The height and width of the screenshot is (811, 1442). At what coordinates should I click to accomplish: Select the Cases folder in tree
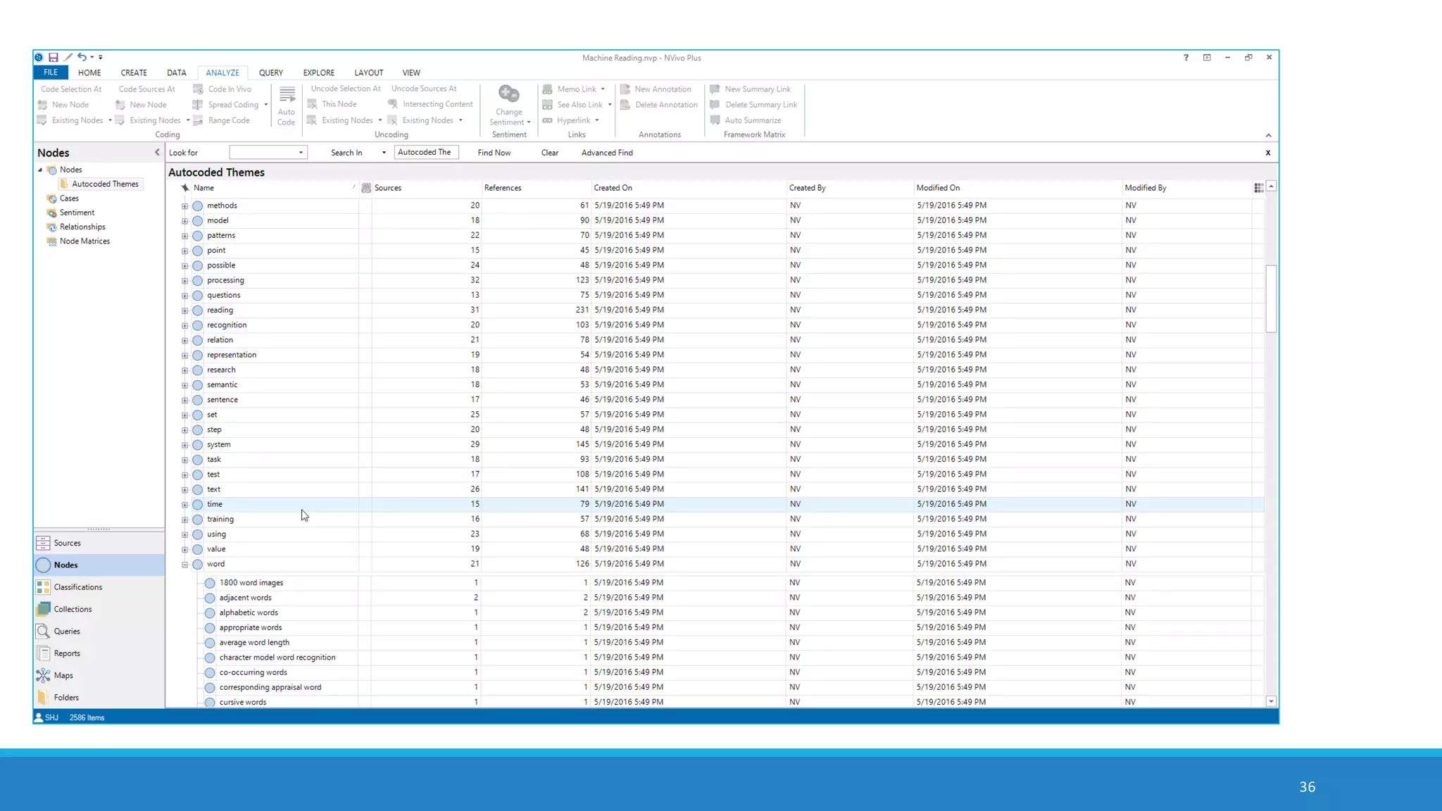[x=69, y=199]
